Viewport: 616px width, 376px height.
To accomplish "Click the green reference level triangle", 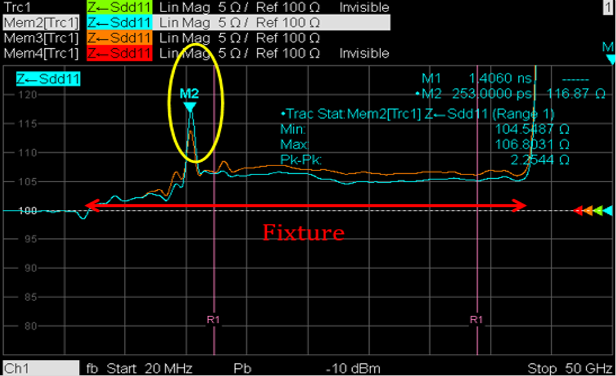I will point(598,211).
